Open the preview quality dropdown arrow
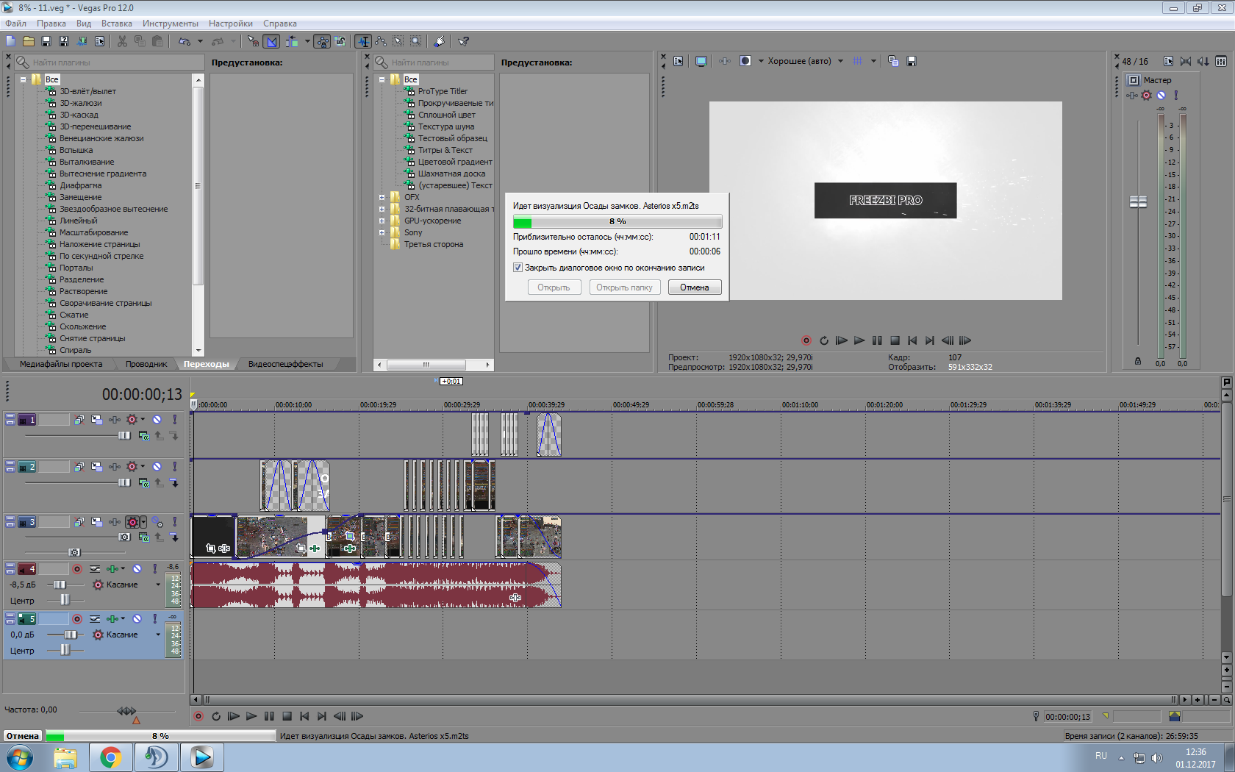The height and width of the screenshot is (772, 1235). (840, 61)
